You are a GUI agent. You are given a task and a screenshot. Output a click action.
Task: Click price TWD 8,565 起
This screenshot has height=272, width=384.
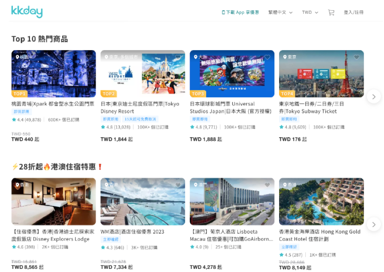tap(28, 267)
